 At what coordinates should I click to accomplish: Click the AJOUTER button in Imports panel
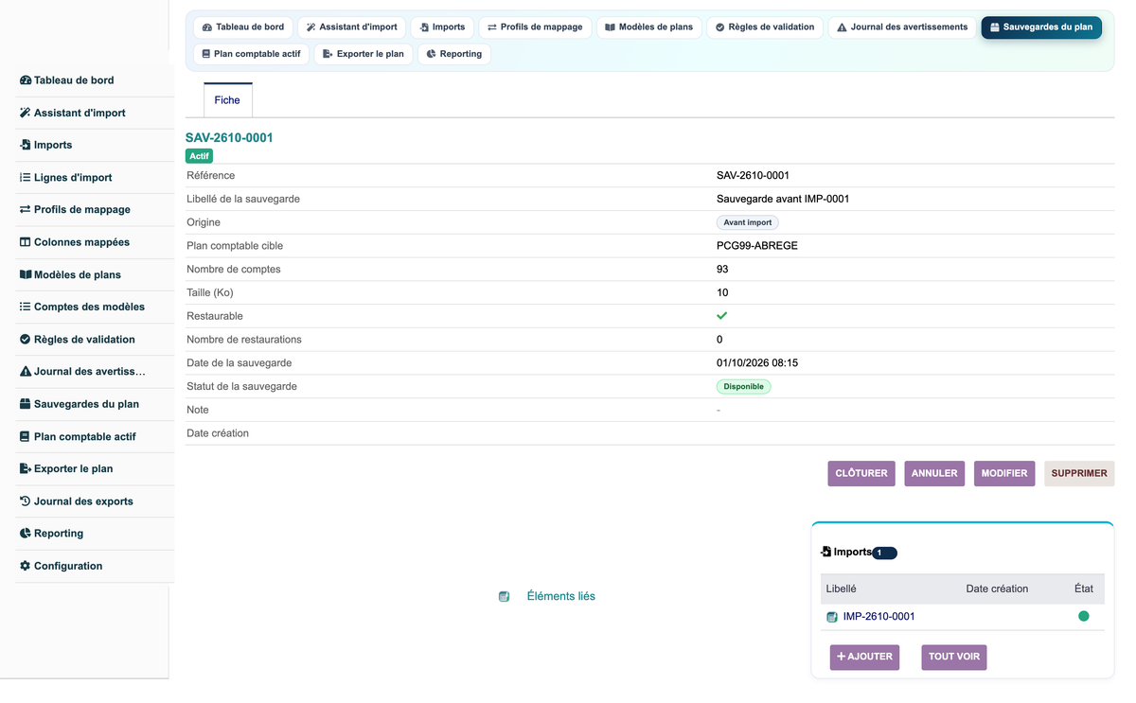click(864, 657)
